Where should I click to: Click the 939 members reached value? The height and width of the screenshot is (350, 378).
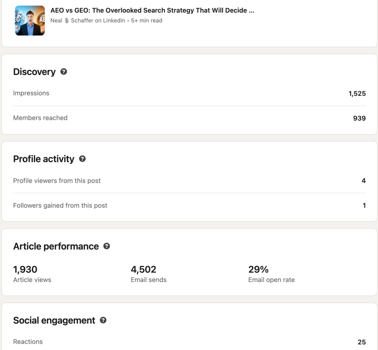(x=359, y=118)
